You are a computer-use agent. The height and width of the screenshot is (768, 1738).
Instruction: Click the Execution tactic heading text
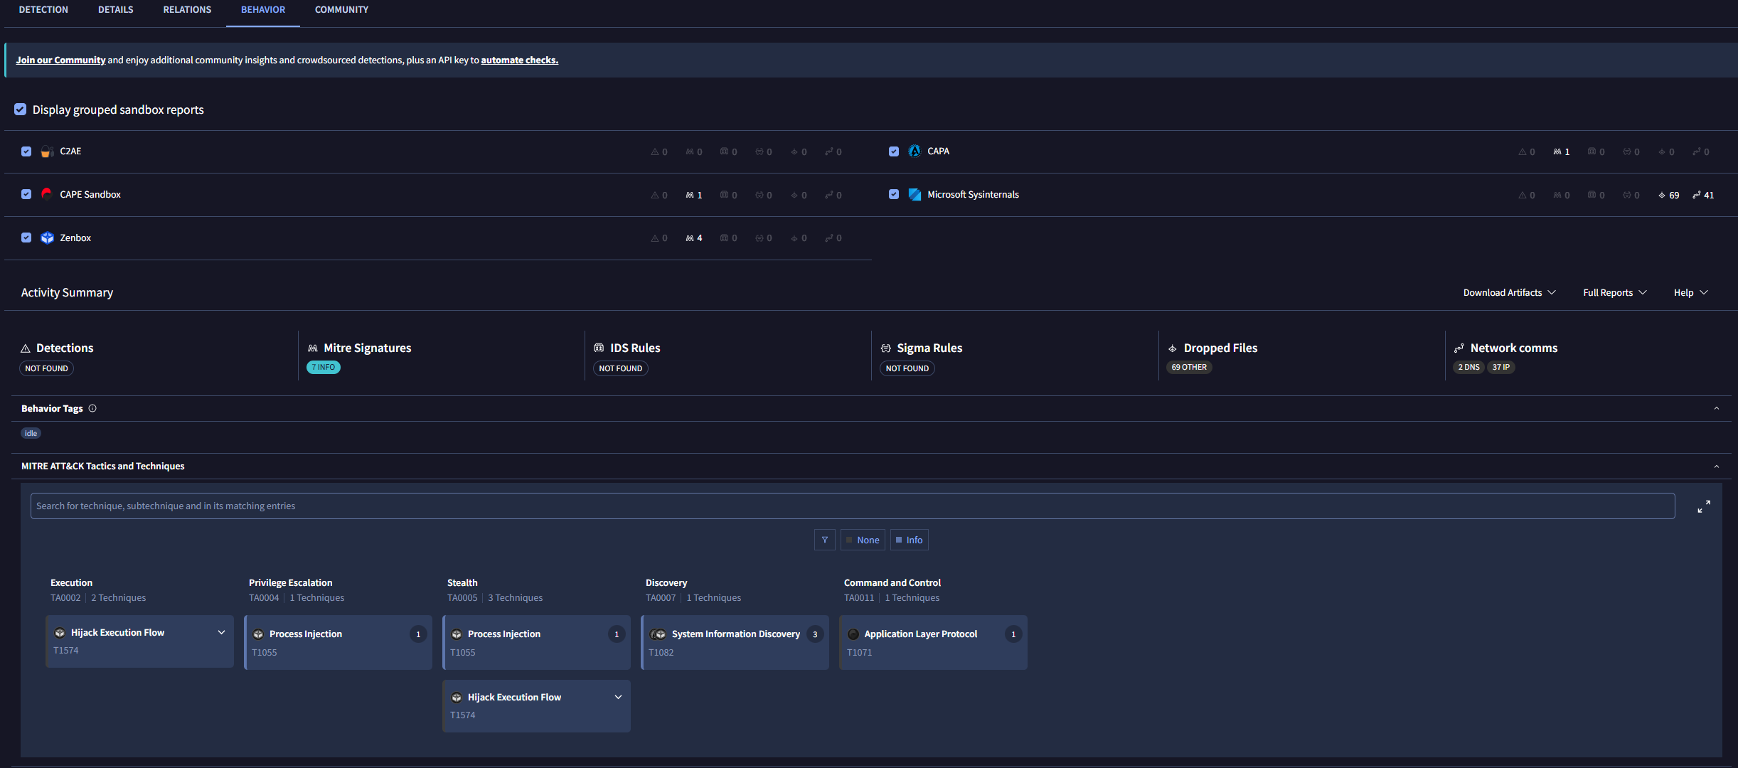pyautogui.click(x=71, y=583)
